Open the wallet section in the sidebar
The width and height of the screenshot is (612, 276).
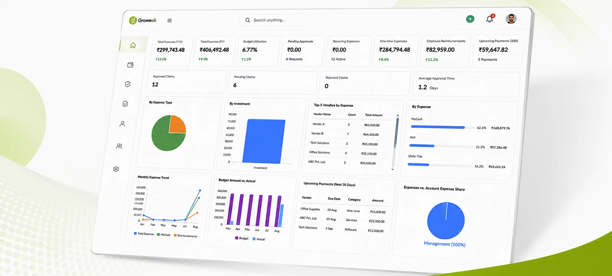pyautogui.click(x=130, y=65)
